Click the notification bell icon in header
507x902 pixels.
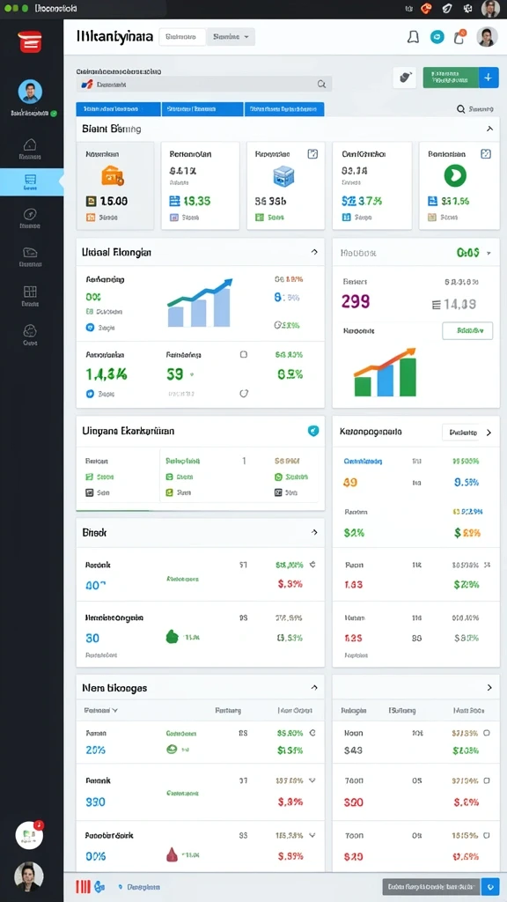(413, 37)
